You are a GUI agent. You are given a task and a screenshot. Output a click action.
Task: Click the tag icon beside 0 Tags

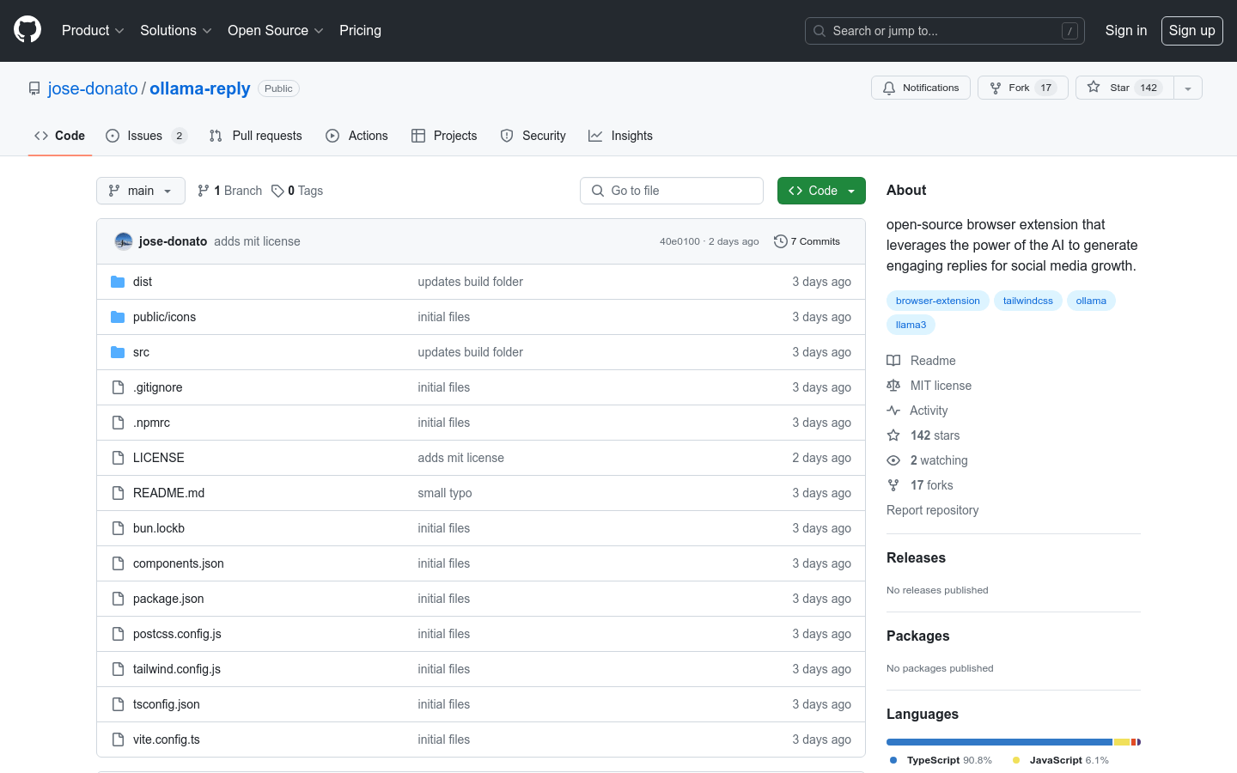277,191
